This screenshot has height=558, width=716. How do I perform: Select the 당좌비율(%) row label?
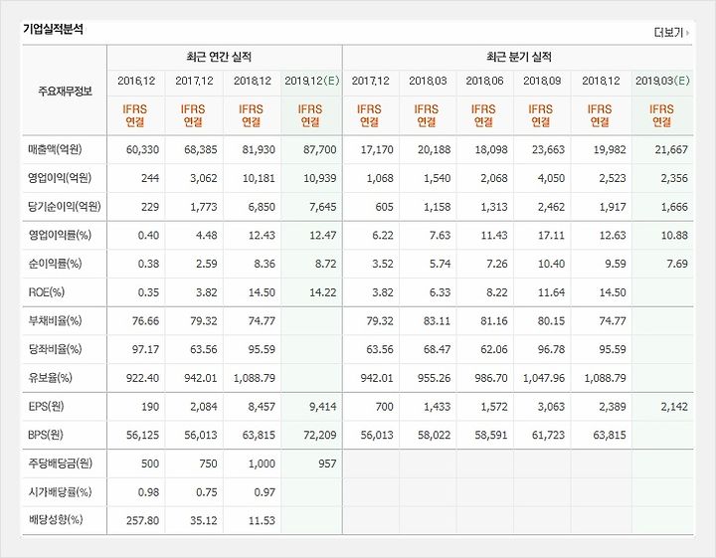pos(55,349)
